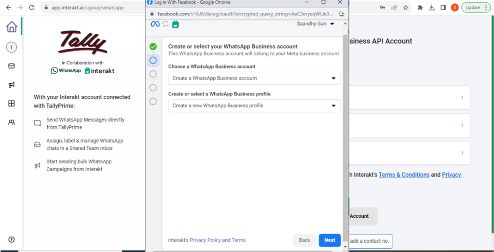Click the Chrome Update button

click(476, 8)
